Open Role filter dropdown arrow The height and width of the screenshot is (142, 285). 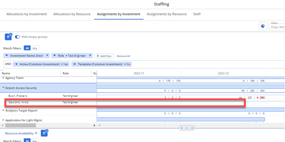[55, 56]
